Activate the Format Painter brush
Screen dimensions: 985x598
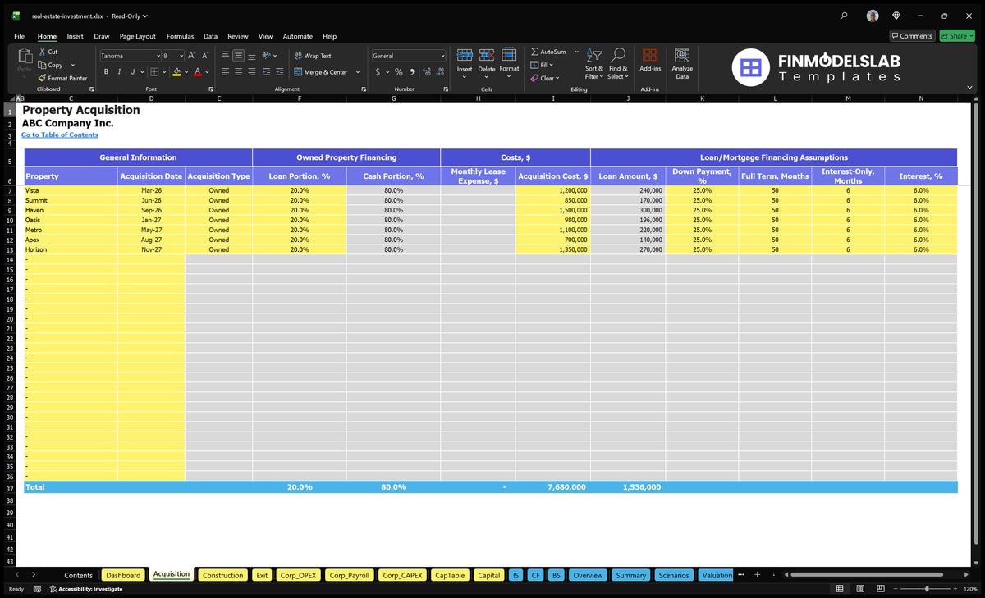tap(43, 78)
